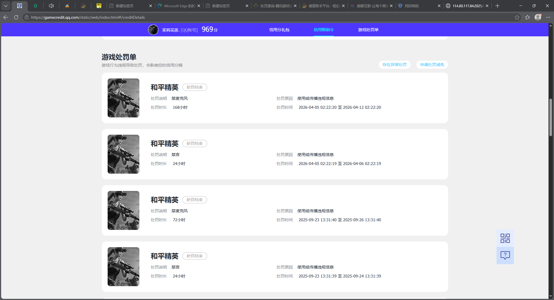Select the 游戏处罚单 navigation tab
The height and width of the screenshot is (300, 554).
click(368, 30)
